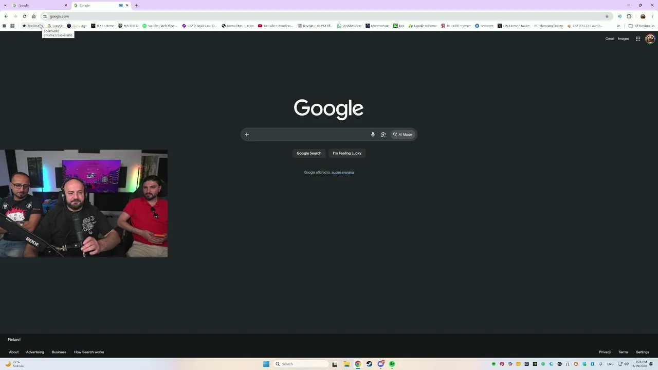Switch Google language to suomi
The height and width of the screenshot is (370, 658).
pos(336,173)
